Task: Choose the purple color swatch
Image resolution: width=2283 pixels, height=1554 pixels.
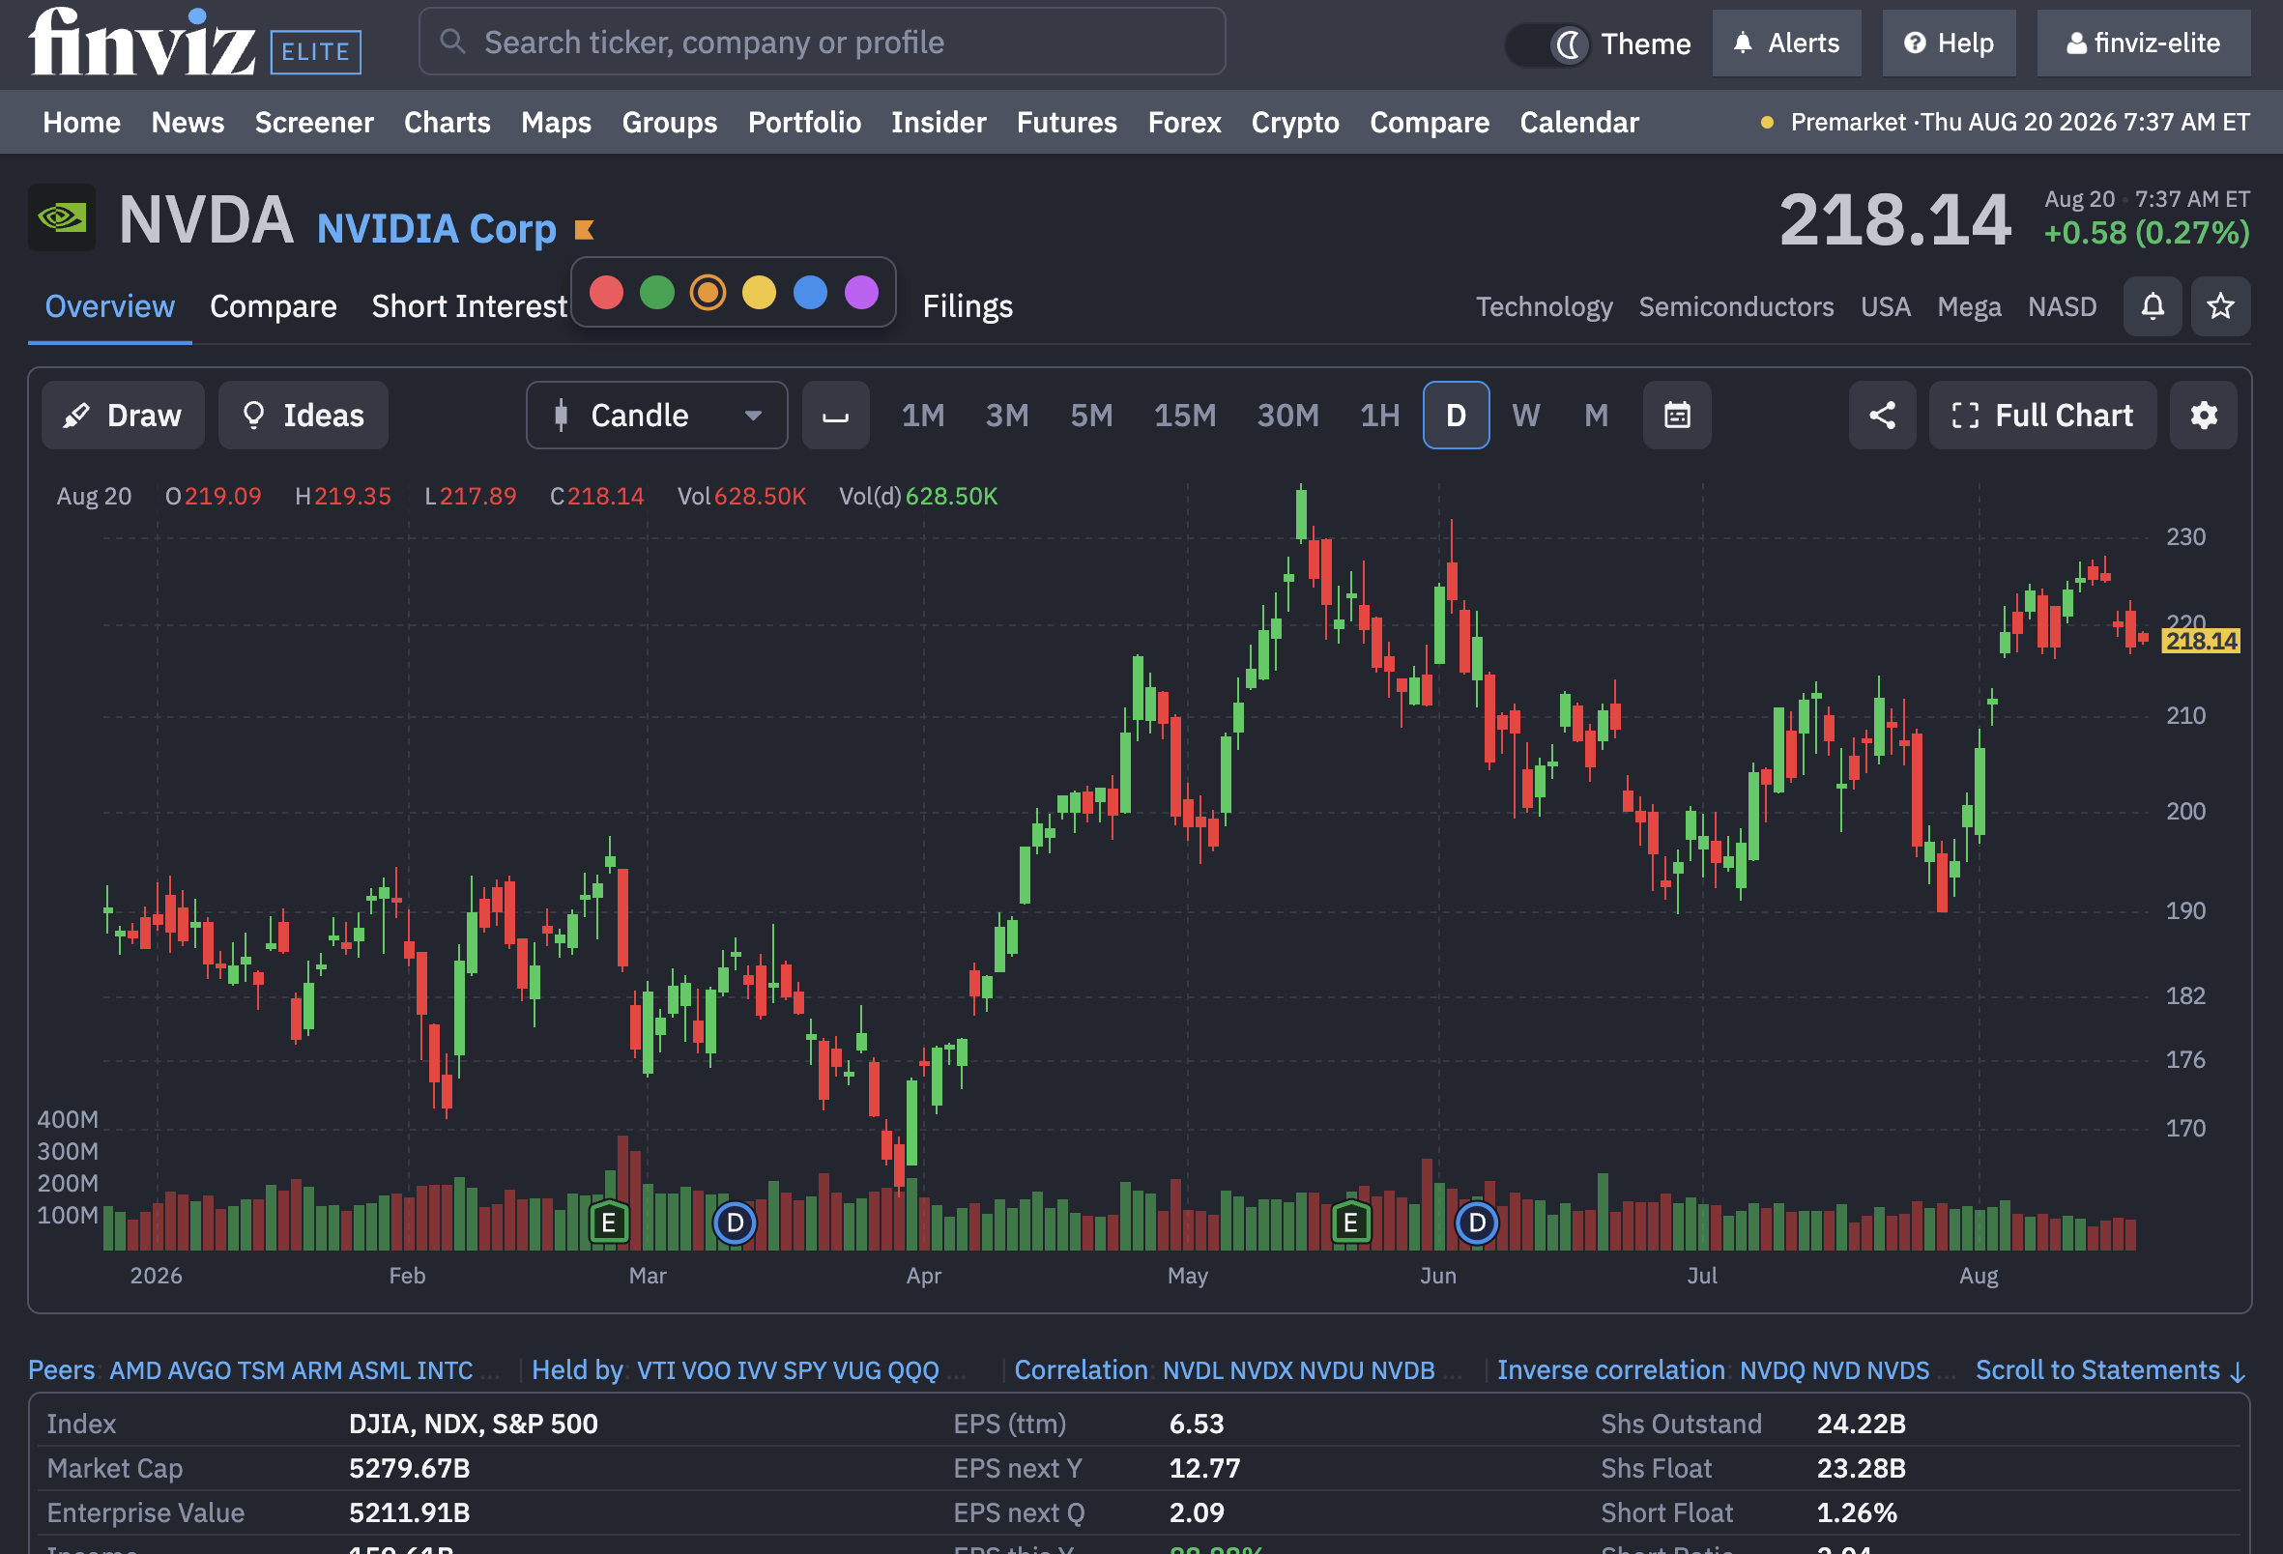Action: (861, 292)
